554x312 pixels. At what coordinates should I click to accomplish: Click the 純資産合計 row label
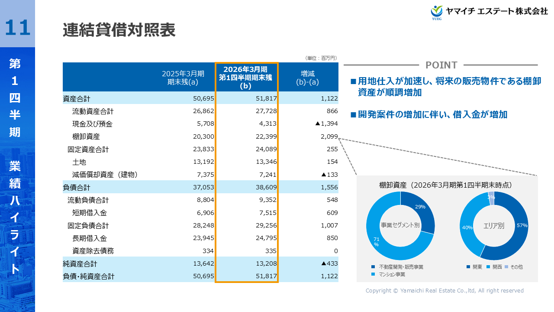click(x=80, y=263)
